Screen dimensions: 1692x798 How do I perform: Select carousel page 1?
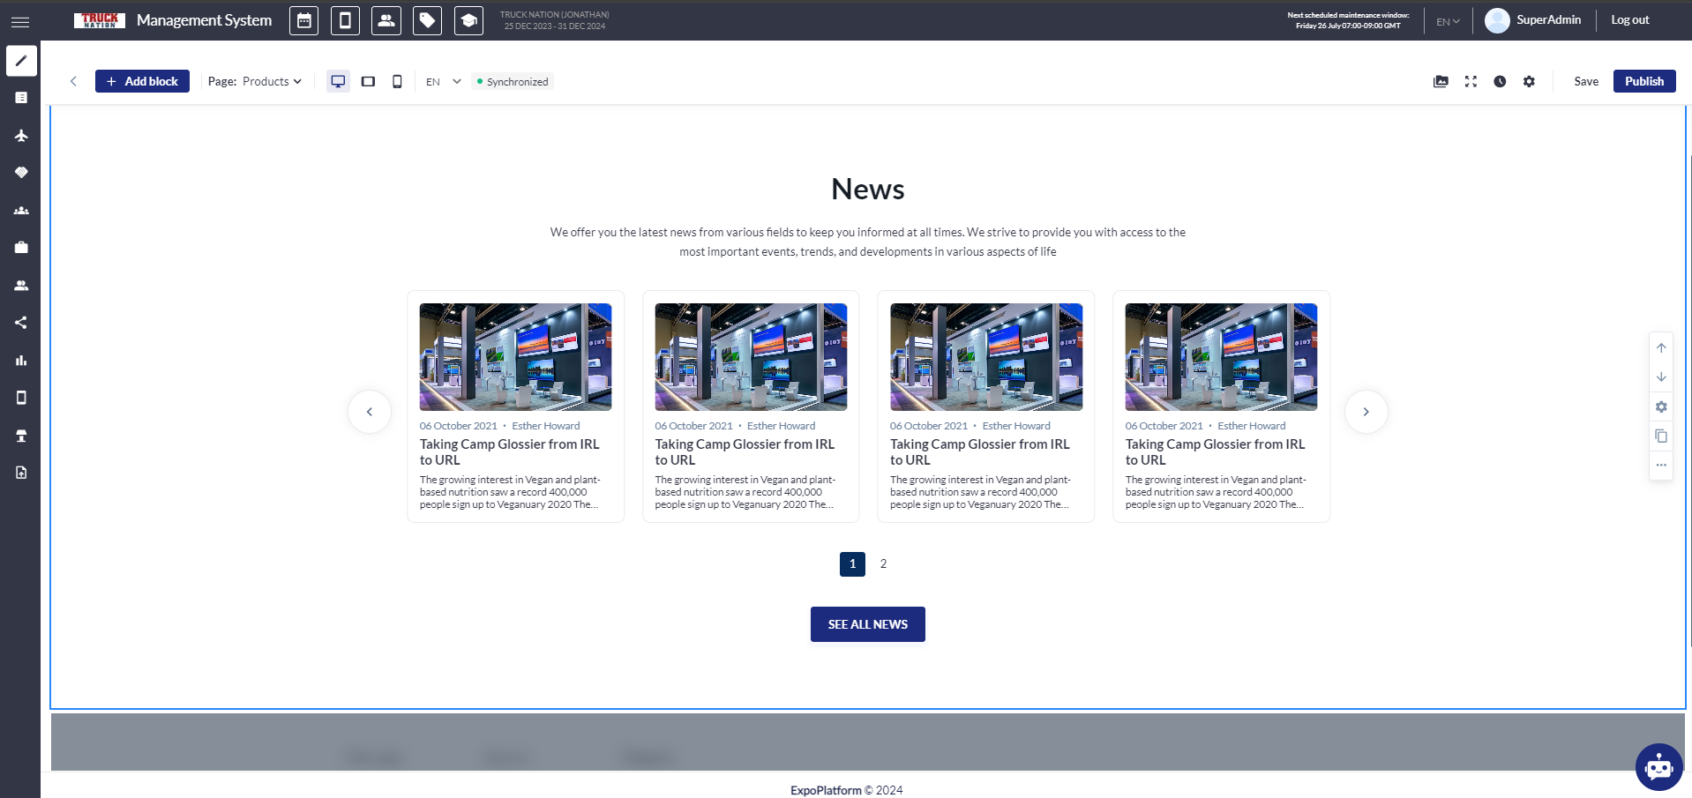pyautogui.click(x=852, y=563)
